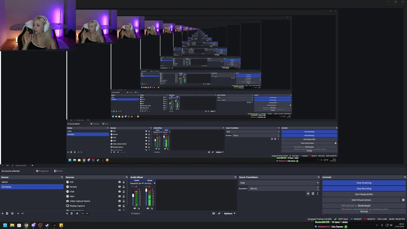Add a new source with plus icon
Image resolution: width=407 pixels, height=229 pixels.
(x=67, y=213)
